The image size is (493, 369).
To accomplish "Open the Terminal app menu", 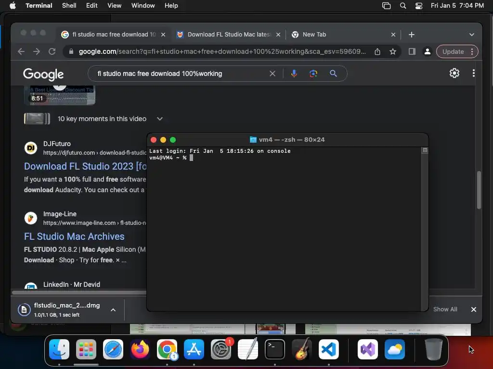I will (39, 6).
